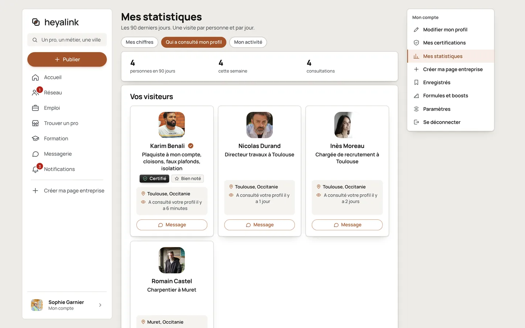The height and width of the screenshot is (328, 525).
Task: Send a message to Karim Benali
Action: tap(172, 225)
